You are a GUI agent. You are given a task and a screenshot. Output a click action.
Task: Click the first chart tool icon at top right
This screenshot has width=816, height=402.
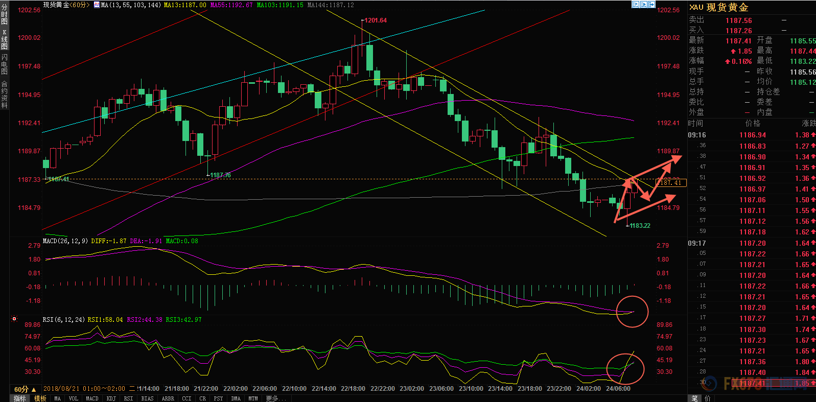[x=636, y=5]
